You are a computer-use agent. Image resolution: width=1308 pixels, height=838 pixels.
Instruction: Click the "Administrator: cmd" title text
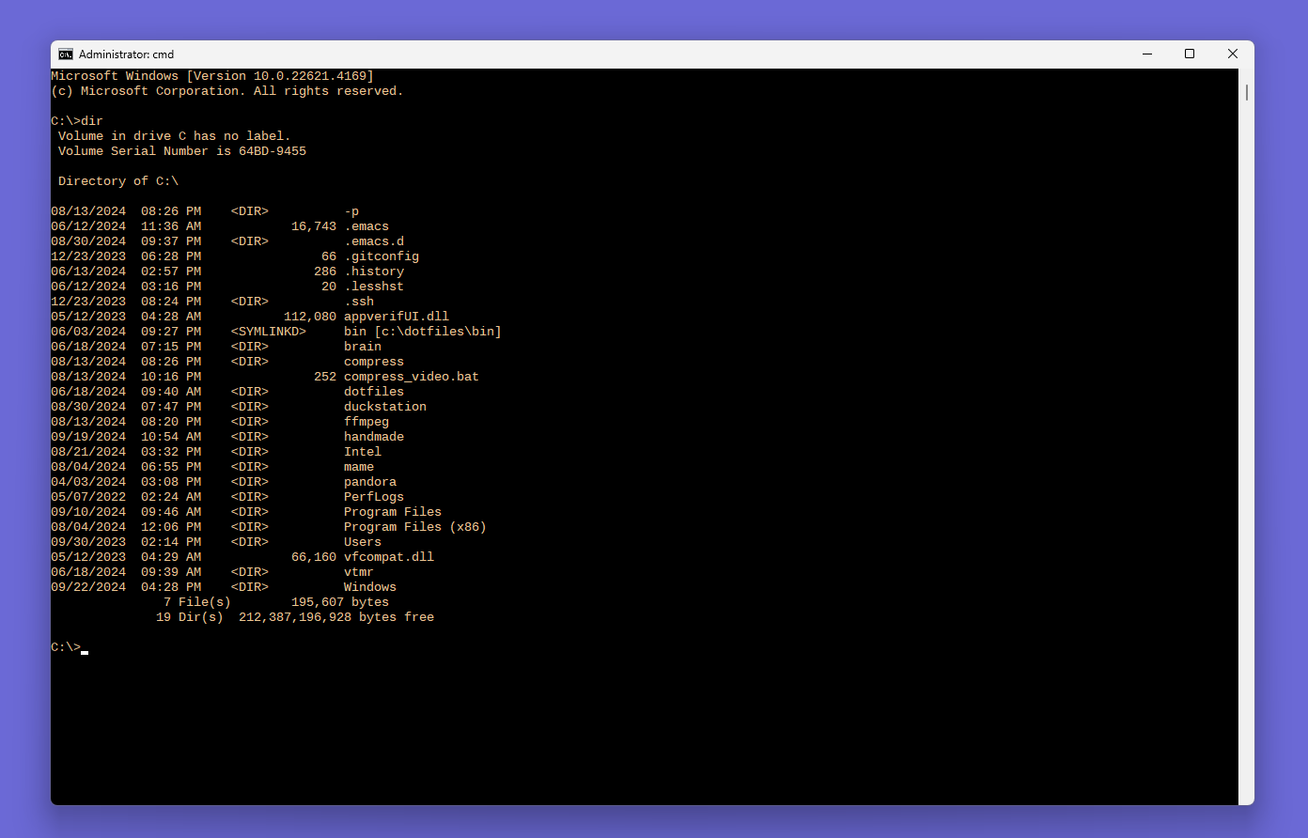coord(126,54)
